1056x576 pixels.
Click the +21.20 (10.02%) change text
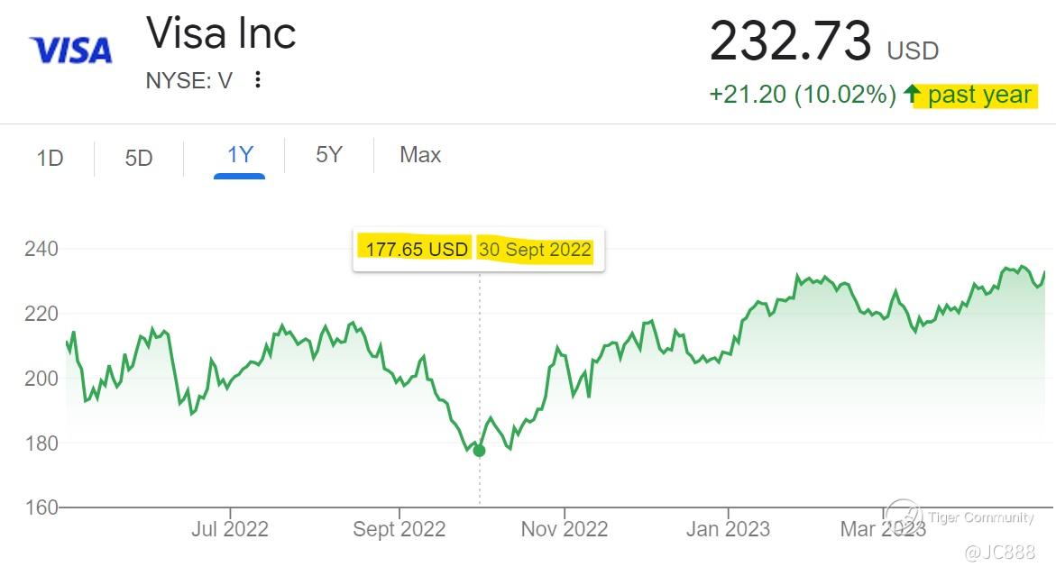pos(803,94)
